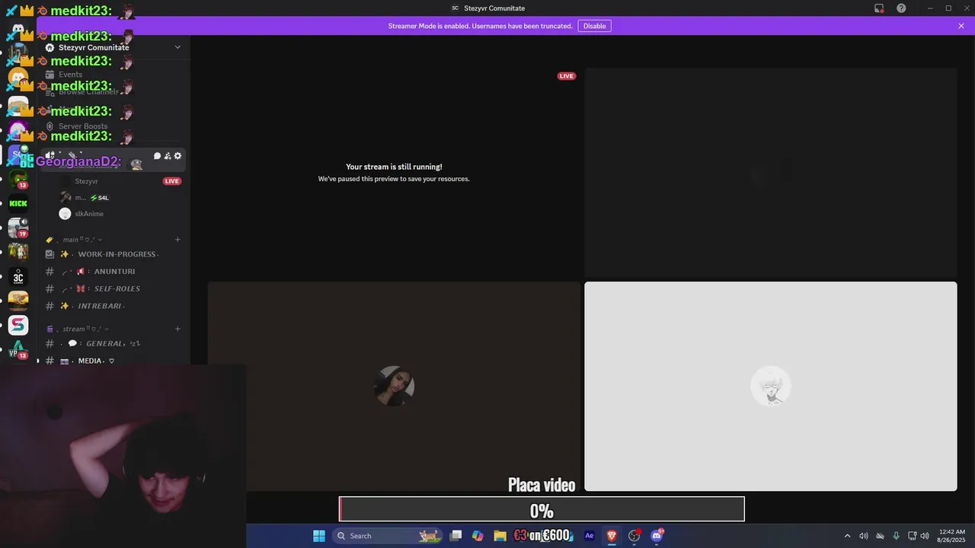Switch to OBS Studio on the taskbar
Viewport: 975px width, 548px height.
pyautogui.click(x=634, y=536)
